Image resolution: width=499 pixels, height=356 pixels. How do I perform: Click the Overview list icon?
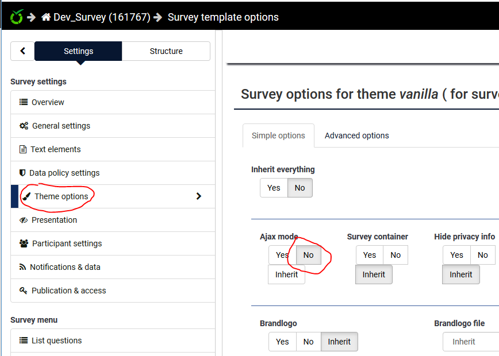point(24,102)
